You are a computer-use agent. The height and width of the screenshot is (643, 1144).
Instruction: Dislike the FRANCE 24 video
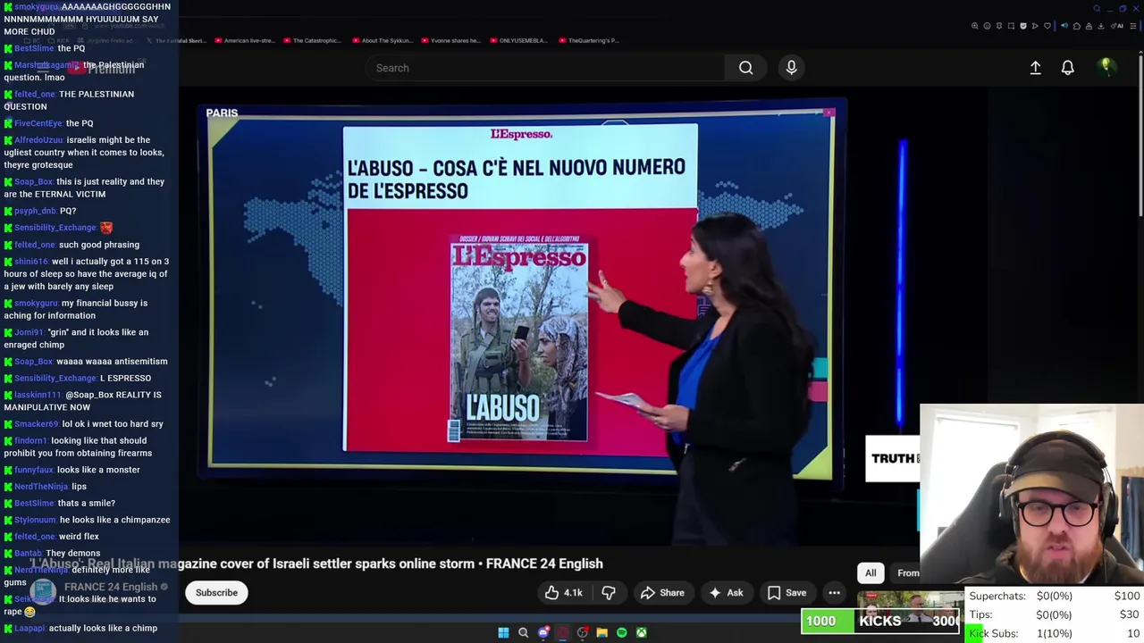click(x=609, y=592)
